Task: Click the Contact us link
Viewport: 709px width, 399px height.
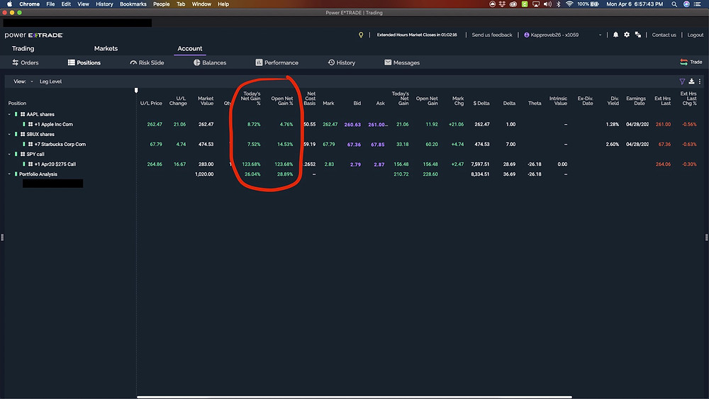Action: coord(664,35)
